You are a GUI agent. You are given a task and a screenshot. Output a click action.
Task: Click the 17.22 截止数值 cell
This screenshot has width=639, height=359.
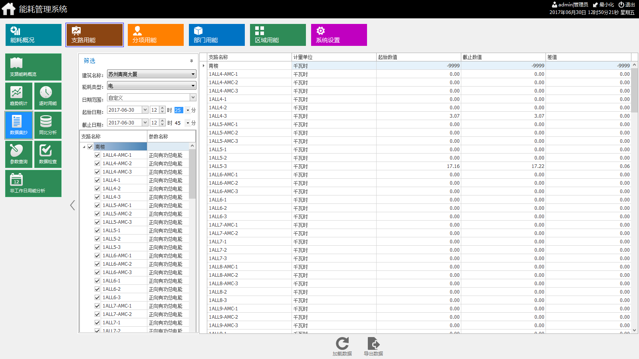click(x=503, y=166)
